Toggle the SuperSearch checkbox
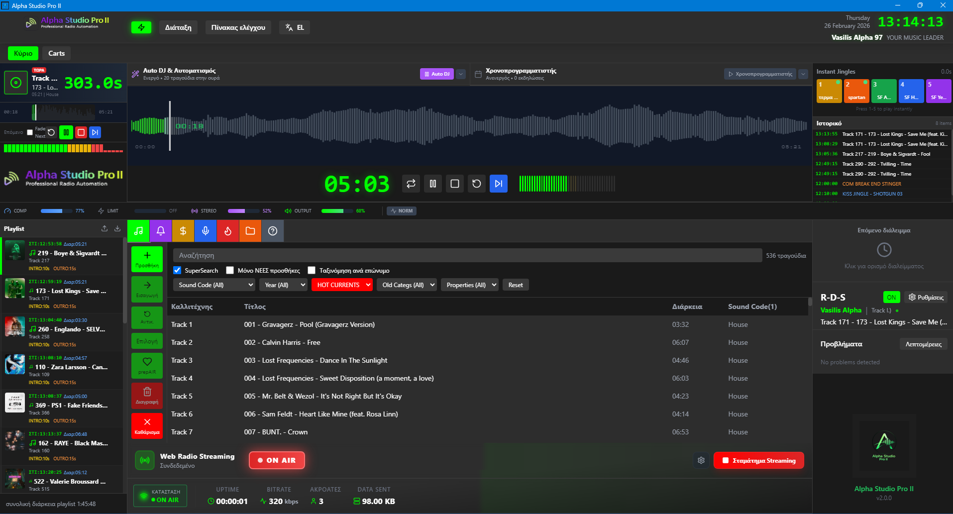The height and width of the screenshot is (514, 953). [x=177, y=270]
